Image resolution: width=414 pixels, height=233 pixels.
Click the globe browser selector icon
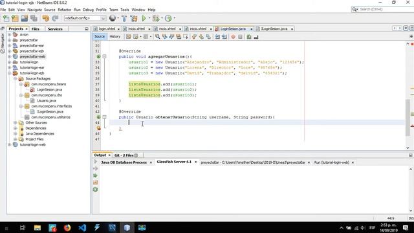113,18
